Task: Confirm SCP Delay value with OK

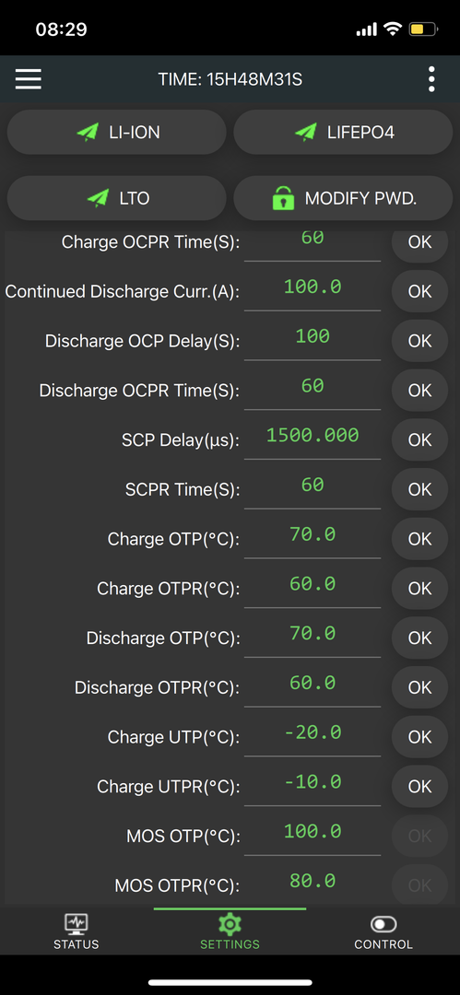Action: (x=420, y=439)
